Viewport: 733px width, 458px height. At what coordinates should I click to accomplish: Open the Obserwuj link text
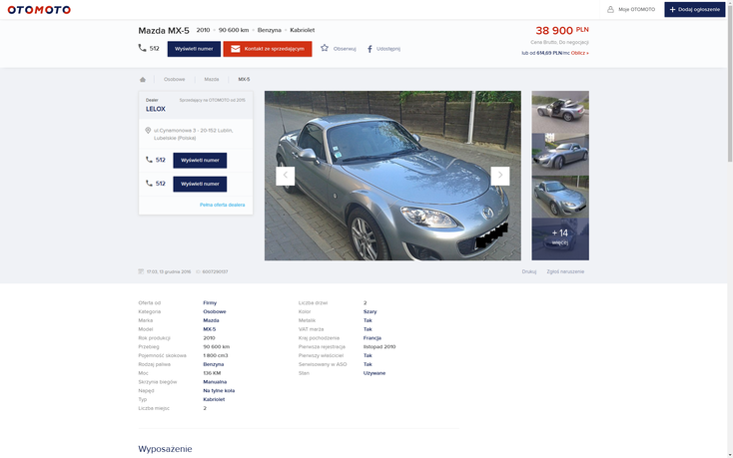pos(345,49)
